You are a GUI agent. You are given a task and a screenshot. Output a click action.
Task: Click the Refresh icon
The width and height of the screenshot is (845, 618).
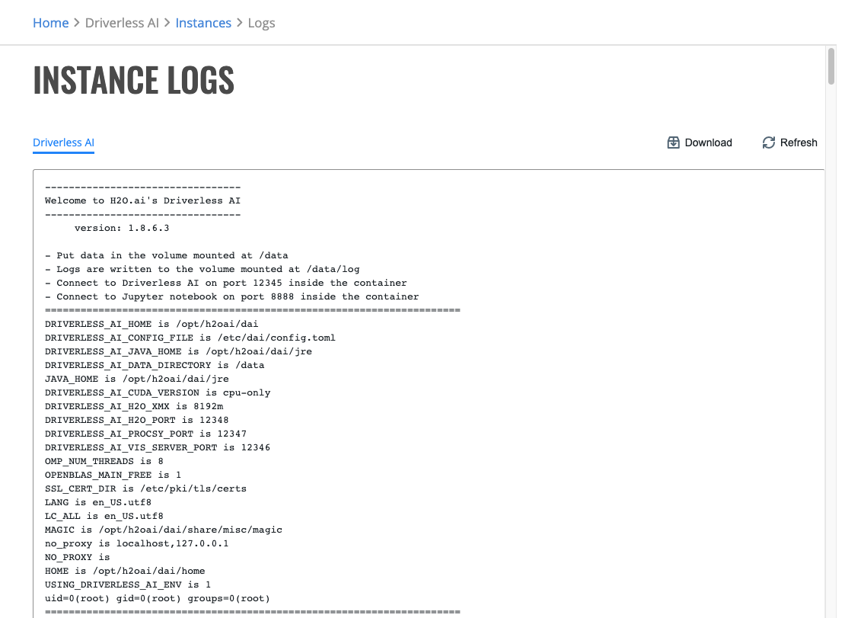pyautogui.click(x=768, y=142)
